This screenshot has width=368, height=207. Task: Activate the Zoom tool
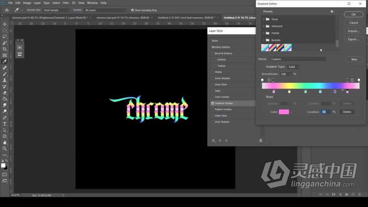pos(5,148)
